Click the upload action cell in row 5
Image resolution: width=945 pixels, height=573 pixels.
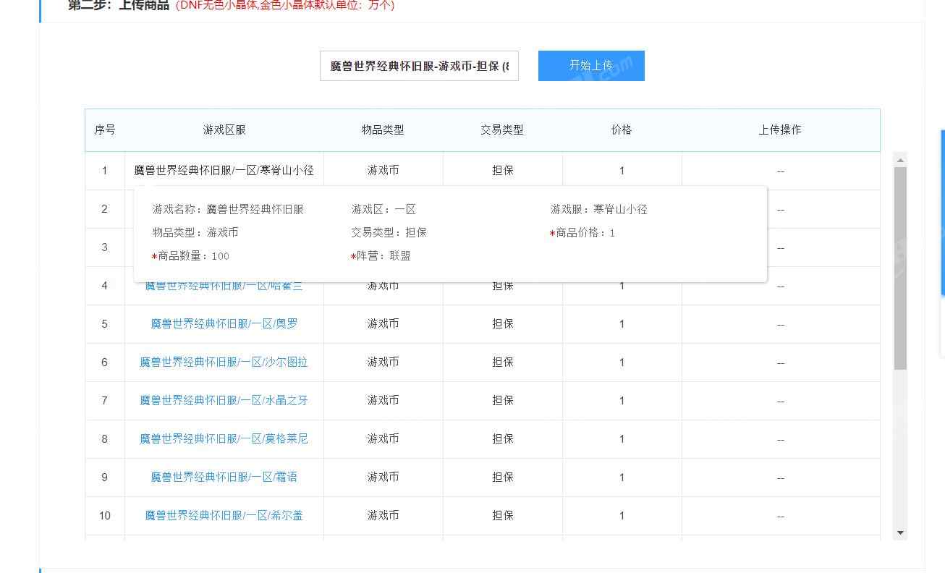click(x=780, y=324)
